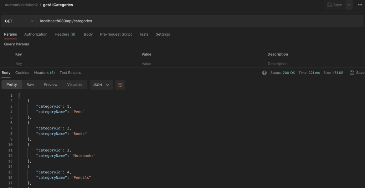Click the top Save disk icon
The width and height of the screenshot is (365, 188).
point(330,5)
